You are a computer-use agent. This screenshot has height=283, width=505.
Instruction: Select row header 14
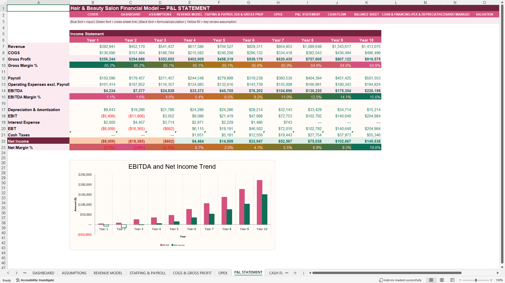3,91
